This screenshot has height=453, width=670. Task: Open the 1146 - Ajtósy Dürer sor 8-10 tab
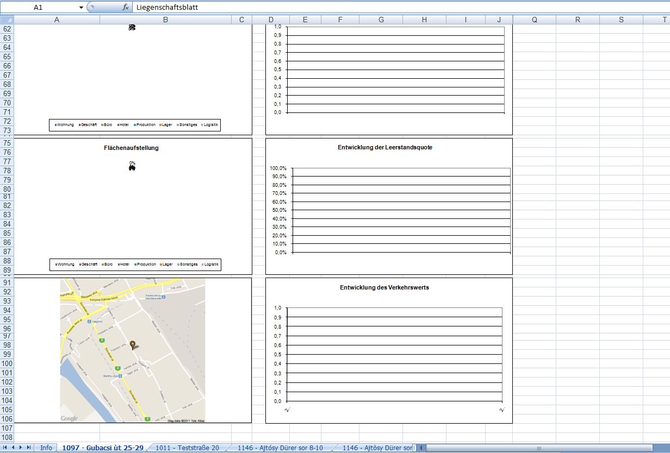[280, 448]
